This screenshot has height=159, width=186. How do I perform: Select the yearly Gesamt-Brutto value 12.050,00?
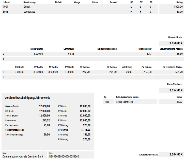click(x=44, y=106)
